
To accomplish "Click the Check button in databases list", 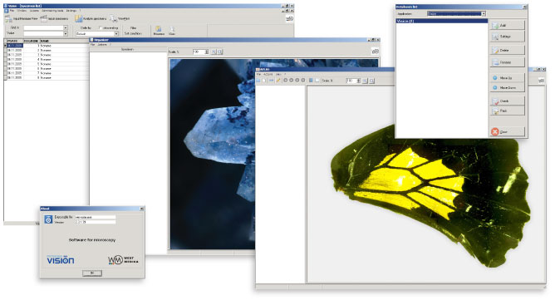I will click(507, 101).
